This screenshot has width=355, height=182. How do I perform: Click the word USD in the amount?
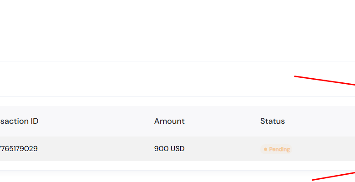click(177, 149)
